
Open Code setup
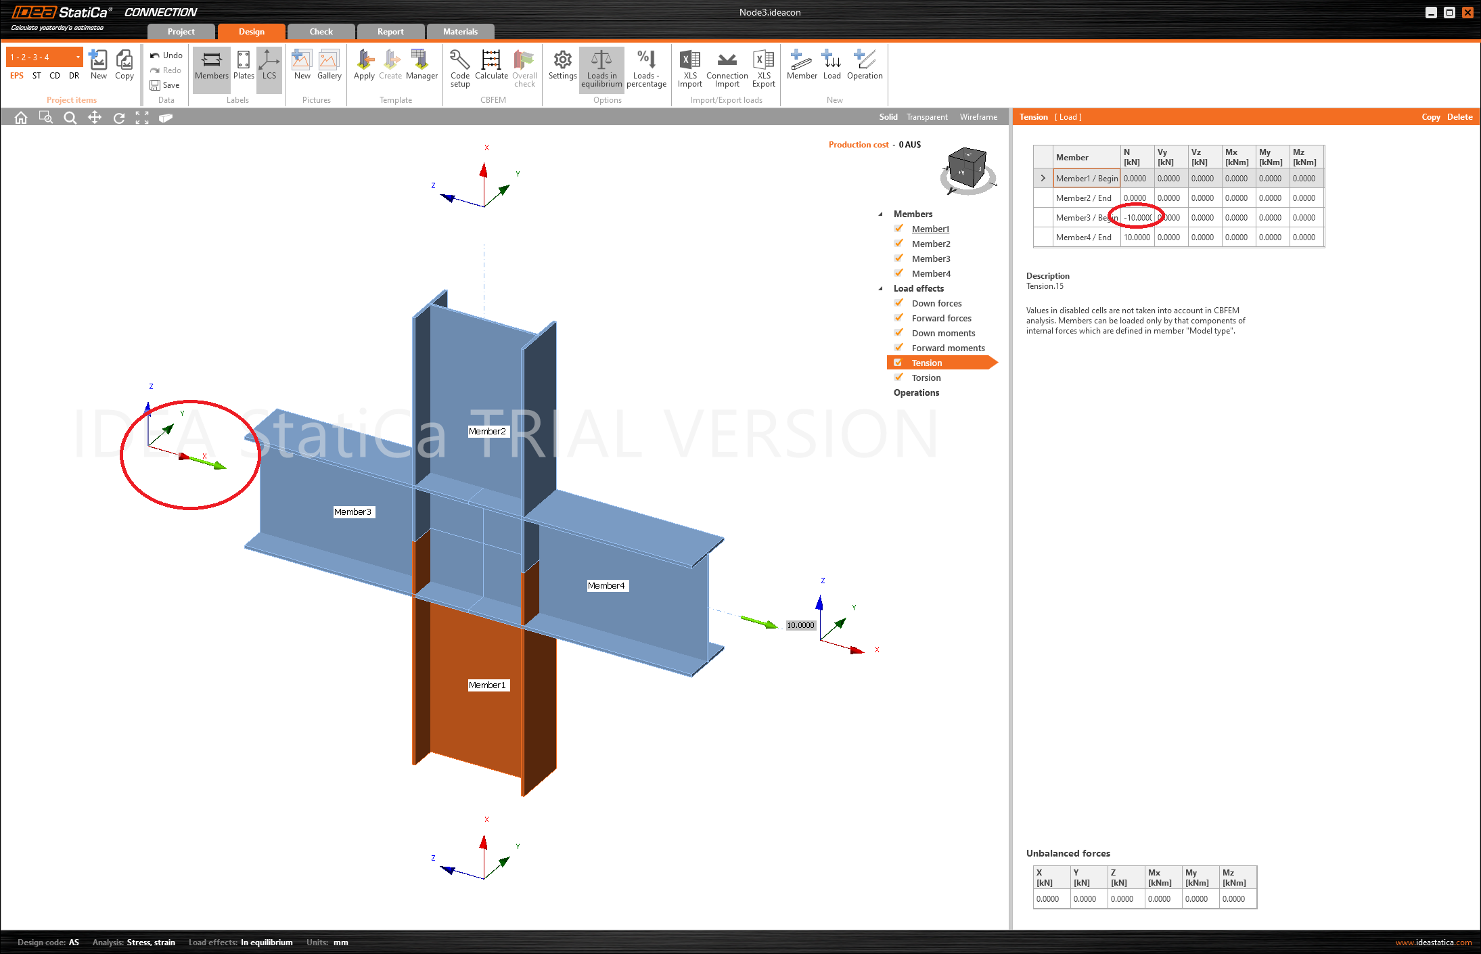pyautogui.click(x=460, y=68)
